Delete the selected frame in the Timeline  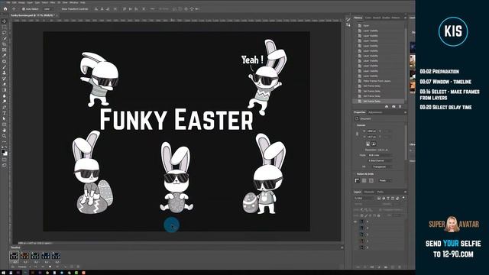(x=78, y=267)
